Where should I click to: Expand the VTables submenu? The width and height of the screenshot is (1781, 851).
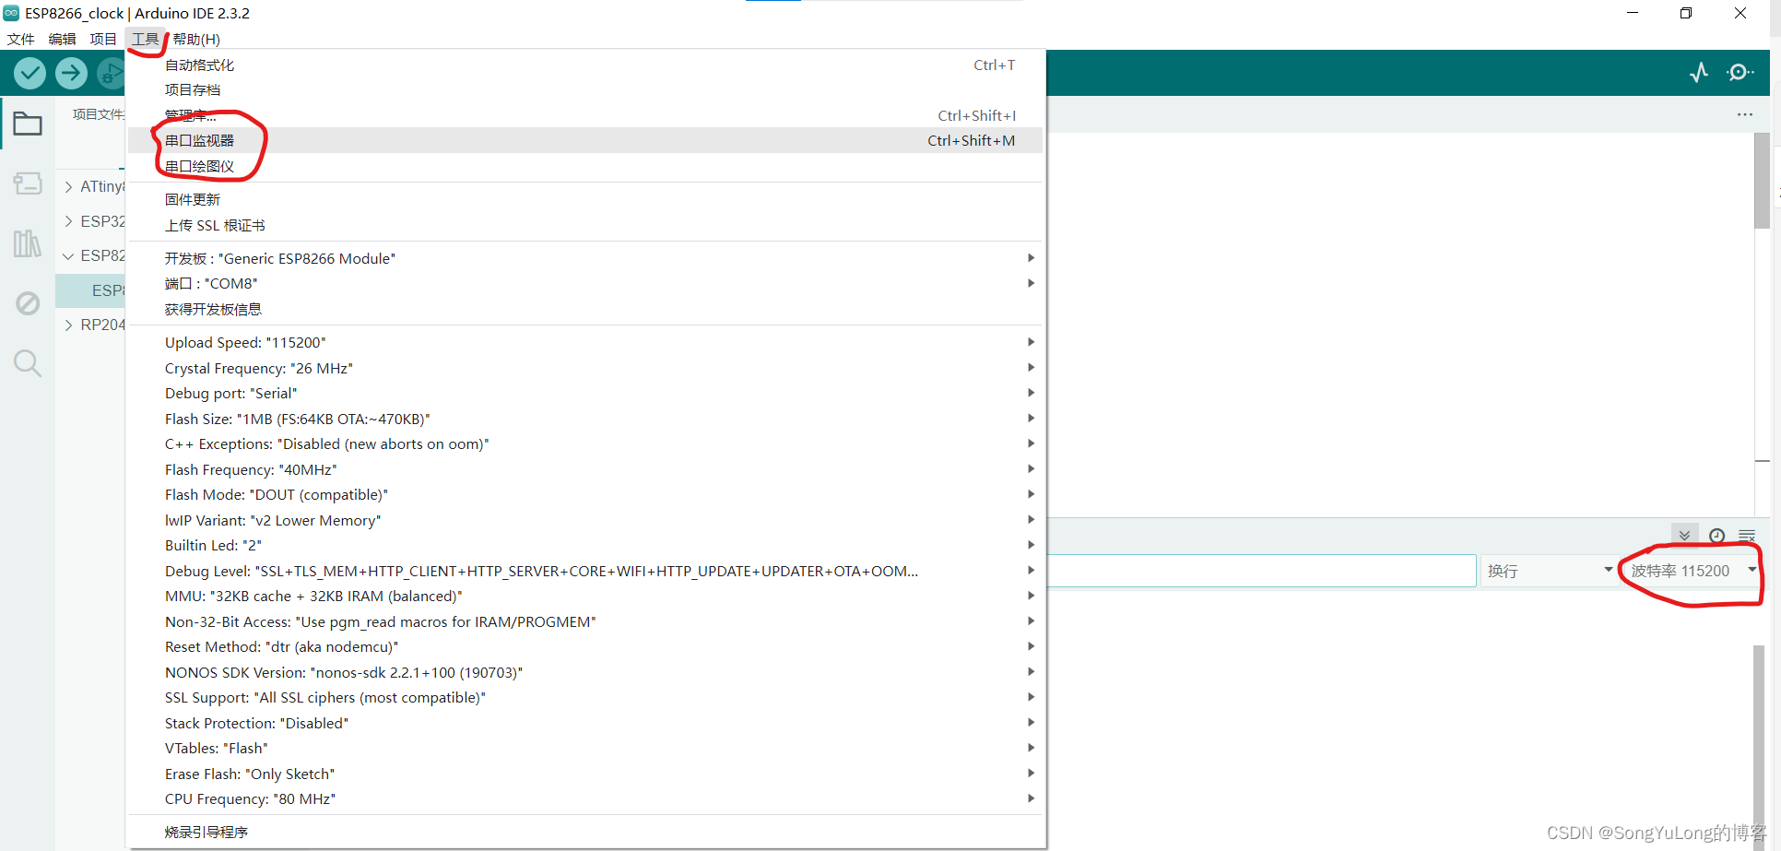(585, 748)
